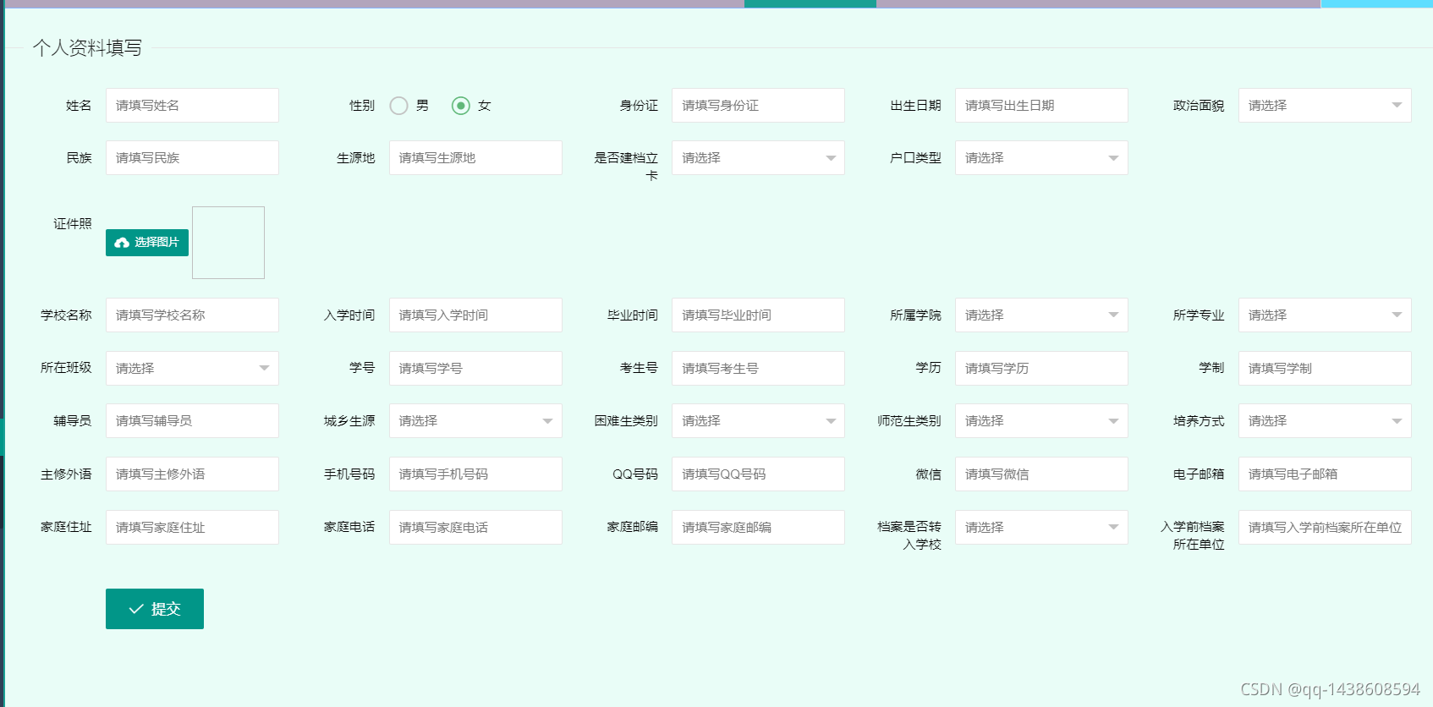Open the 档案是否转入学校 dropdown
Viewport: 1433px width, 707px height.
[x=1041, y=528]
